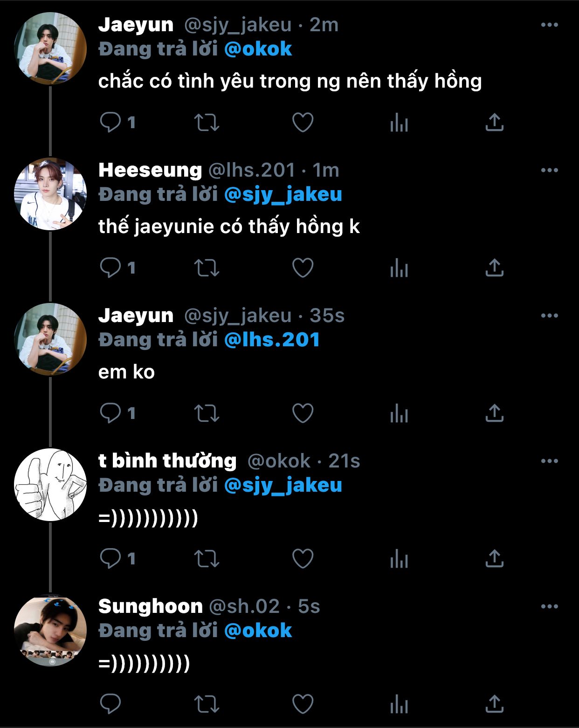Open the @okok mention in Jaeyun's first tweet
Viewport: 579px width, 728px height.
[258, 49]
